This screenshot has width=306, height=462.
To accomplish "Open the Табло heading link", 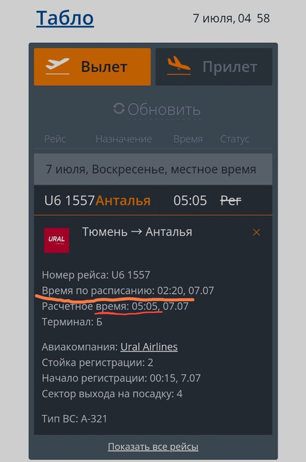I will click(x=65, y=18).
